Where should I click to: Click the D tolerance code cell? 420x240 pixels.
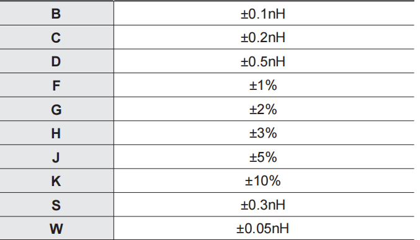(56, 61)
